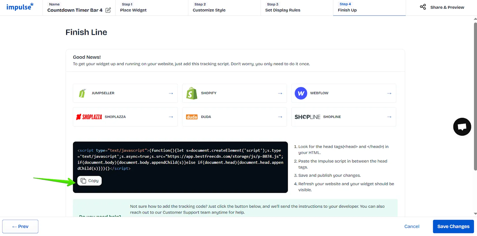This screenshot has height=236, width=477.
Task: Click the copy icon in code box
Action: click(x=83, y=181)
